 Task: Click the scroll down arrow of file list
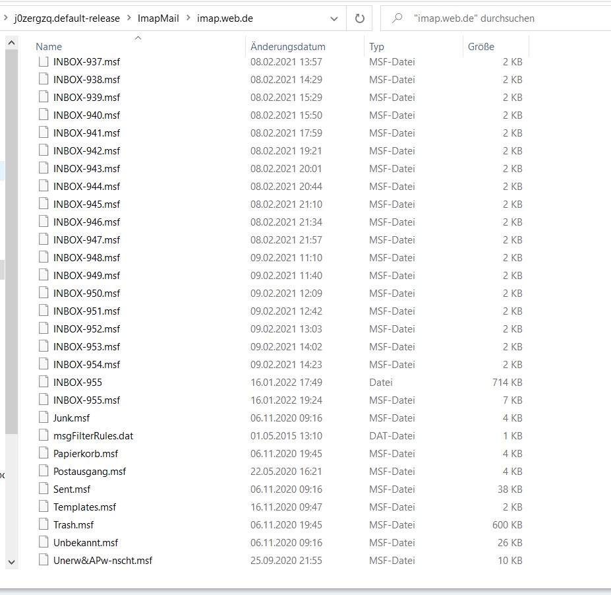(11, 561)
